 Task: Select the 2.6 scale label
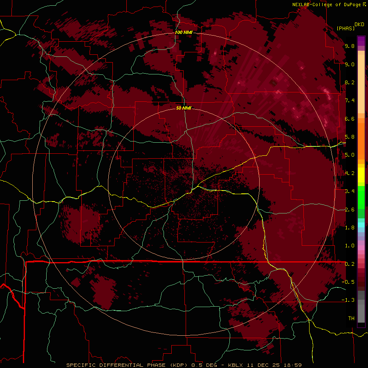click(x=350, y=210)
